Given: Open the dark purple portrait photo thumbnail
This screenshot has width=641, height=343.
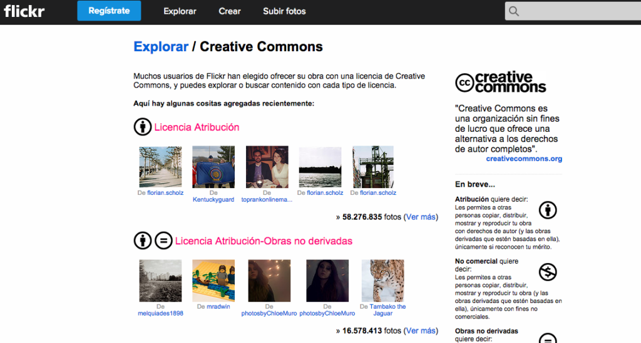Looking at the screenshot, I should [x=327, y=281].
